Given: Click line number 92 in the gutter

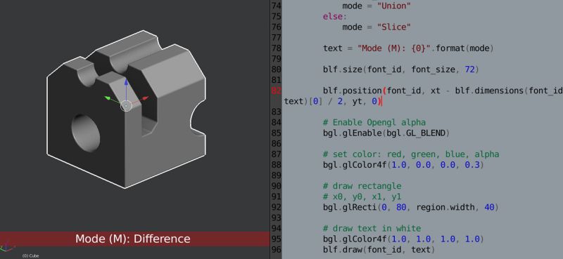Looking at the screenshot, I should point(276,208).
